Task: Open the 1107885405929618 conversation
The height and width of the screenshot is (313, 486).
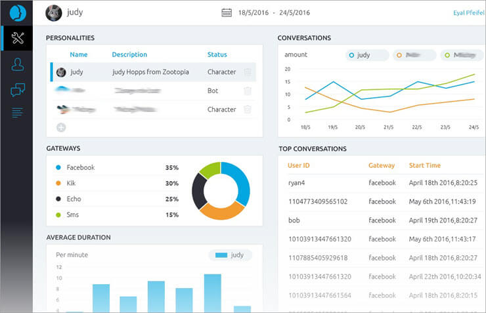Action: (318, 258)
